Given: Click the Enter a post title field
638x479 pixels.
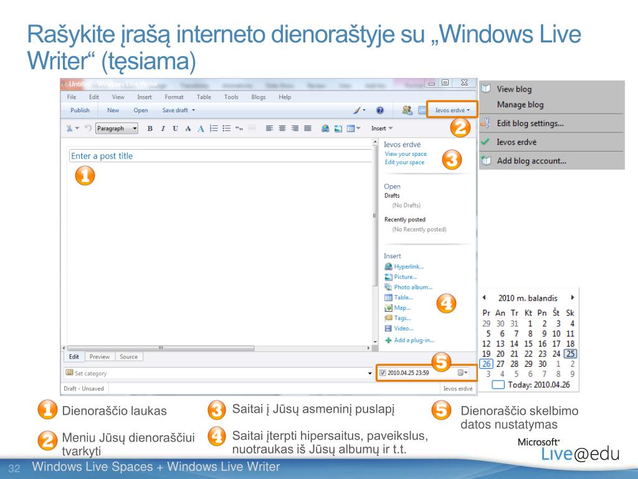Looking at the screenshot, I should tap(220, 156).
